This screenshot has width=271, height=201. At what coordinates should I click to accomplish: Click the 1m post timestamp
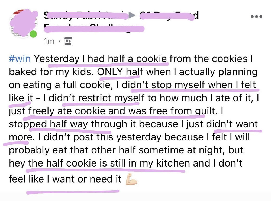(49, 41)
